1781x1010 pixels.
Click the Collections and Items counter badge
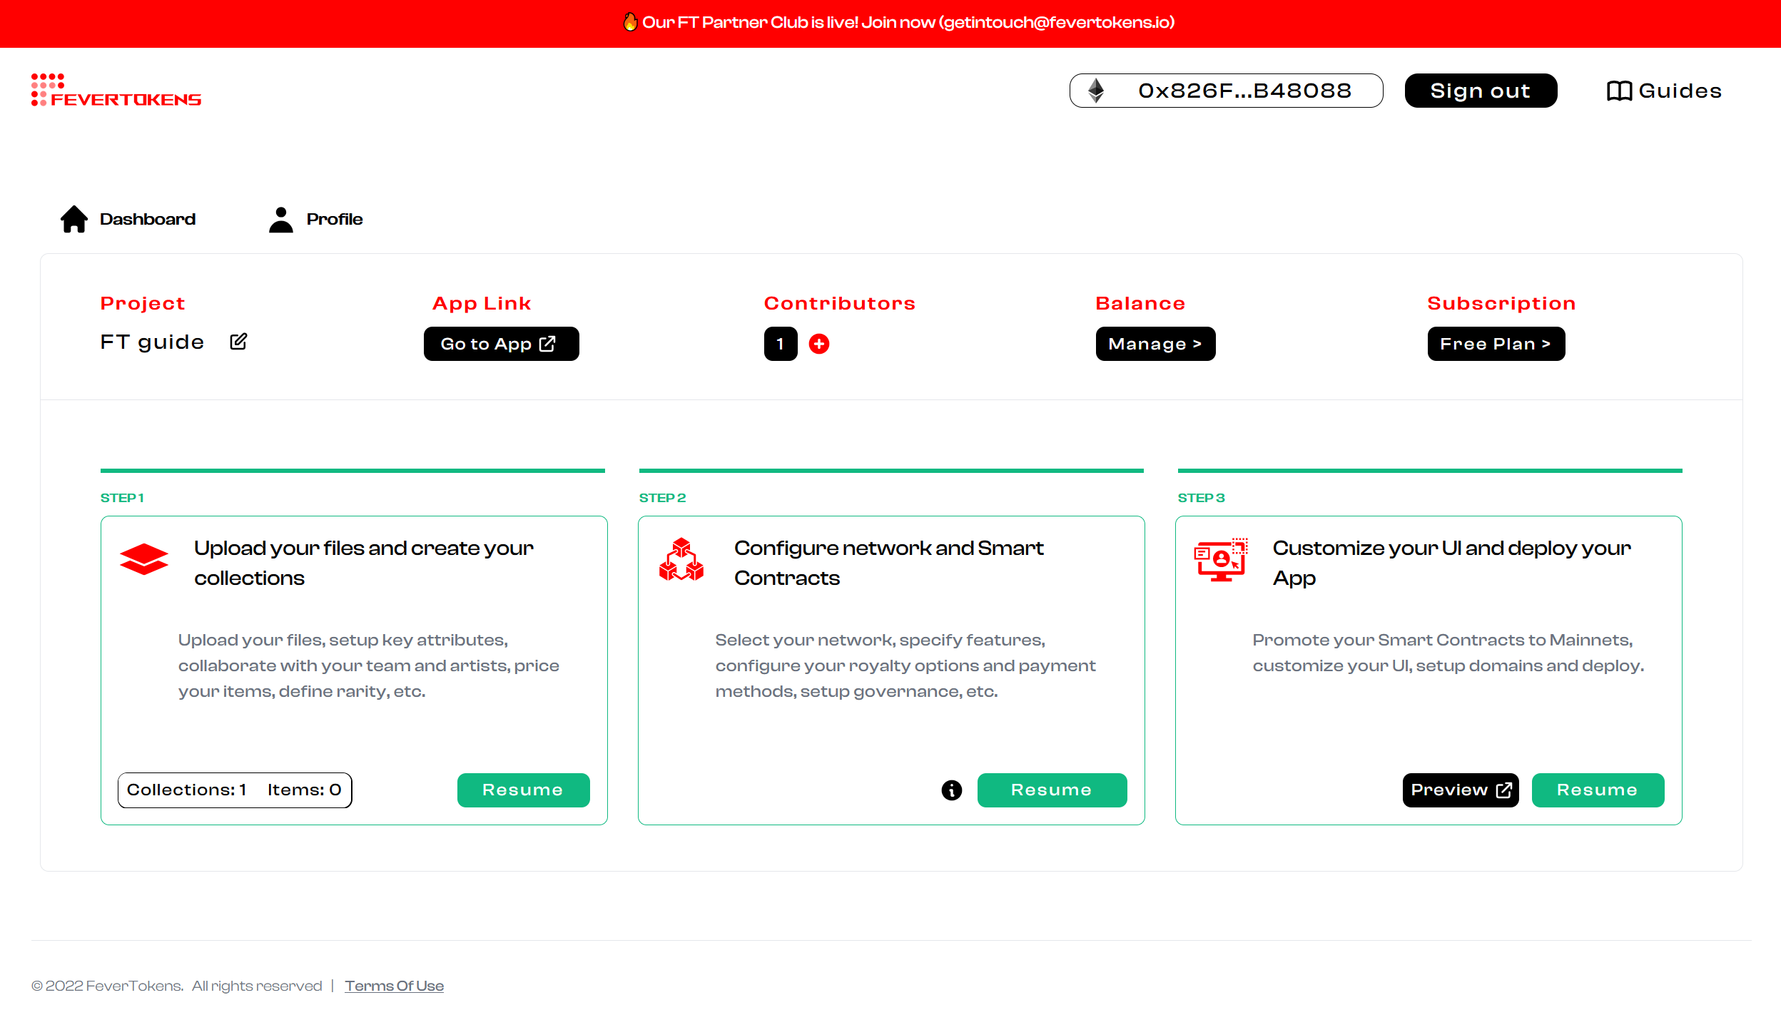pyautogui.click(x=234, y=790)
